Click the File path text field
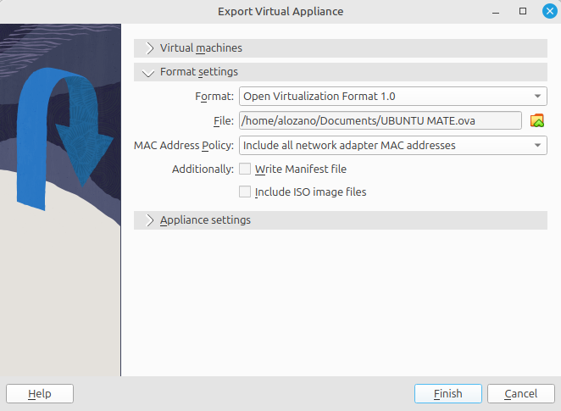This screenshot has width=561, height=411. tap(380, 121)
